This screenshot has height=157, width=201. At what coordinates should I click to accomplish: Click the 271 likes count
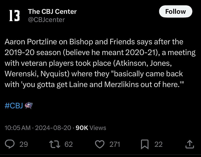(115, 145)
